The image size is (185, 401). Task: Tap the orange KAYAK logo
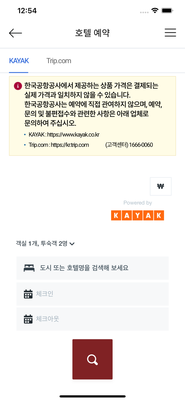click(x=137, y=215)
